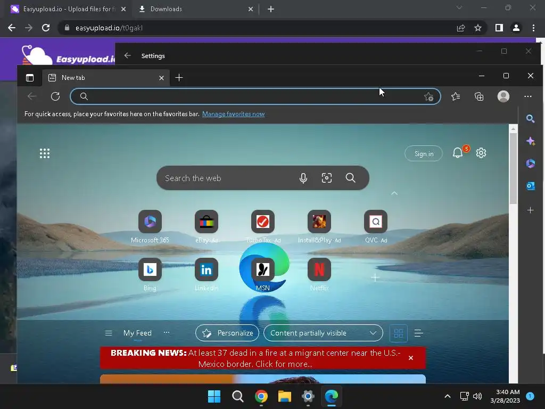Open feed hamburger menu

(109, 333)
